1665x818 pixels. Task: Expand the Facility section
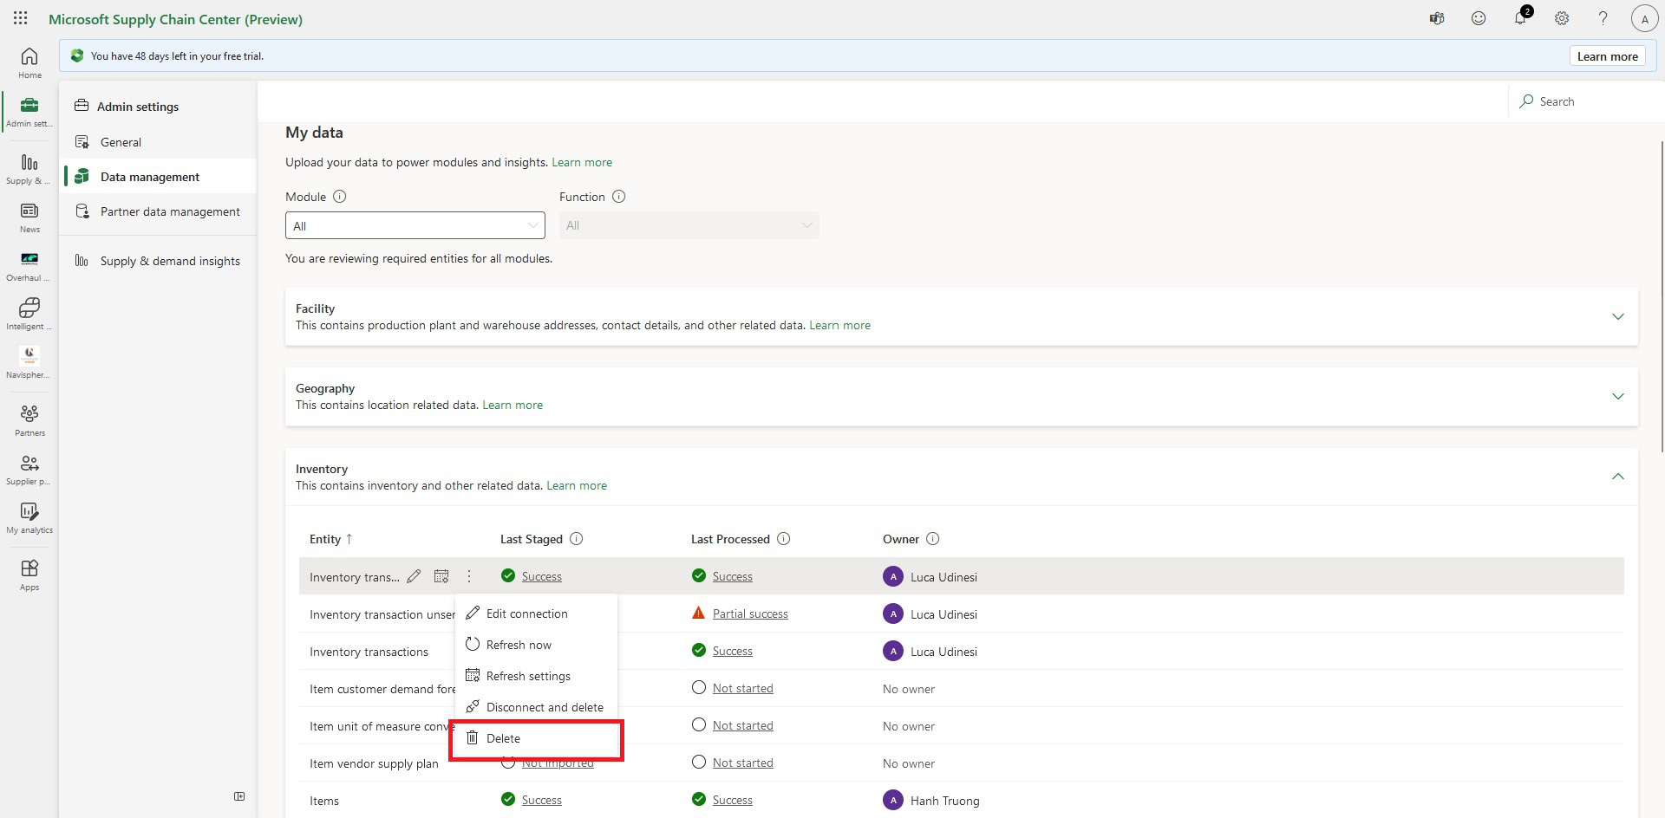click(1617, 316)
